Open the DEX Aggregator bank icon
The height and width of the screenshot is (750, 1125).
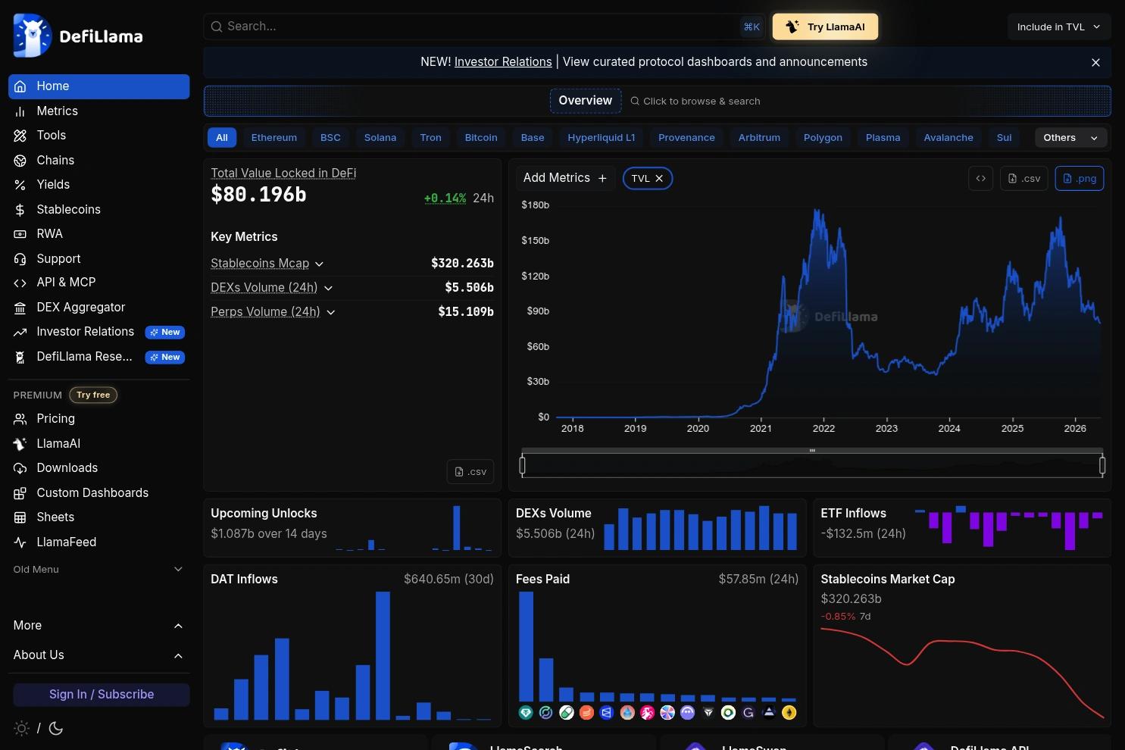coord(20,308)
